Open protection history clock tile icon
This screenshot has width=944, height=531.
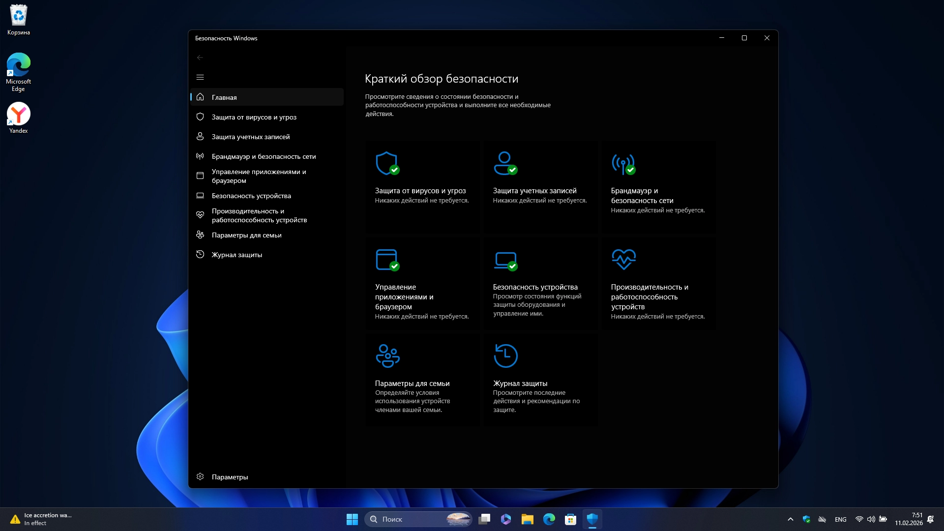[x=505, y=355]
